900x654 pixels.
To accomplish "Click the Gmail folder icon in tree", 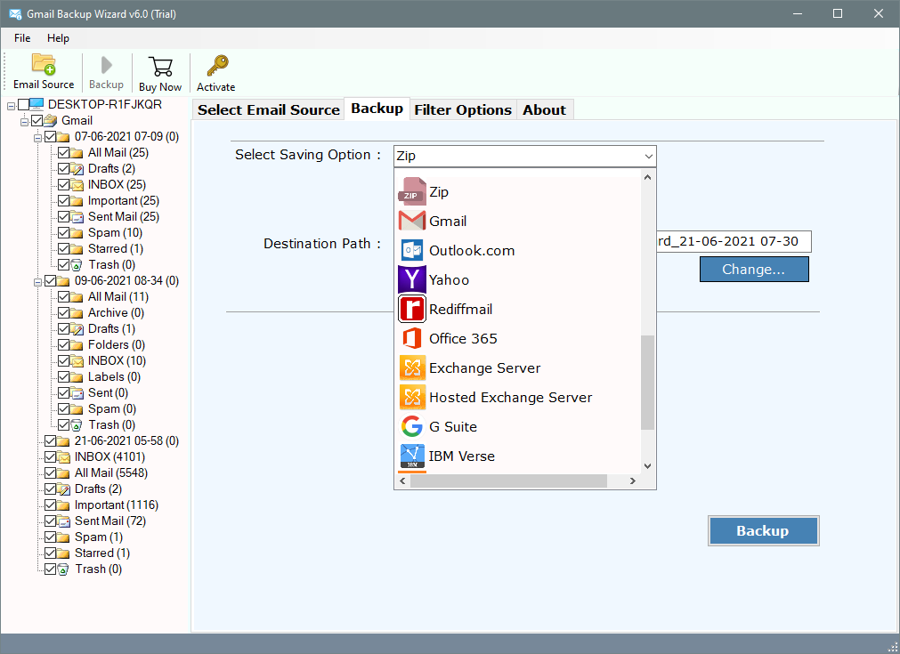I will (50, 120).
